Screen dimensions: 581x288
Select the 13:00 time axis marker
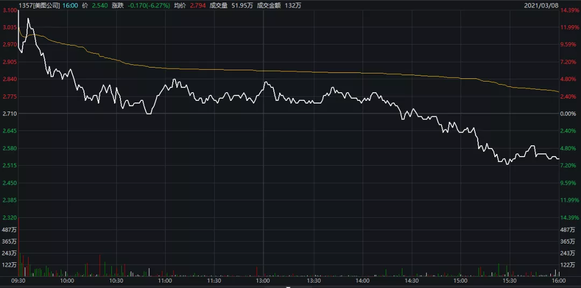tap(263, 280)
